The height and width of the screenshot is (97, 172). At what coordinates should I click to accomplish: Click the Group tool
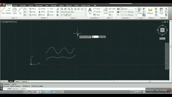pos(140,11)
